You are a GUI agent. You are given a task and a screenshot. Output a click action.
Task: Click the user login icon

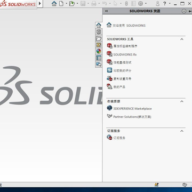tap(157, 4)
